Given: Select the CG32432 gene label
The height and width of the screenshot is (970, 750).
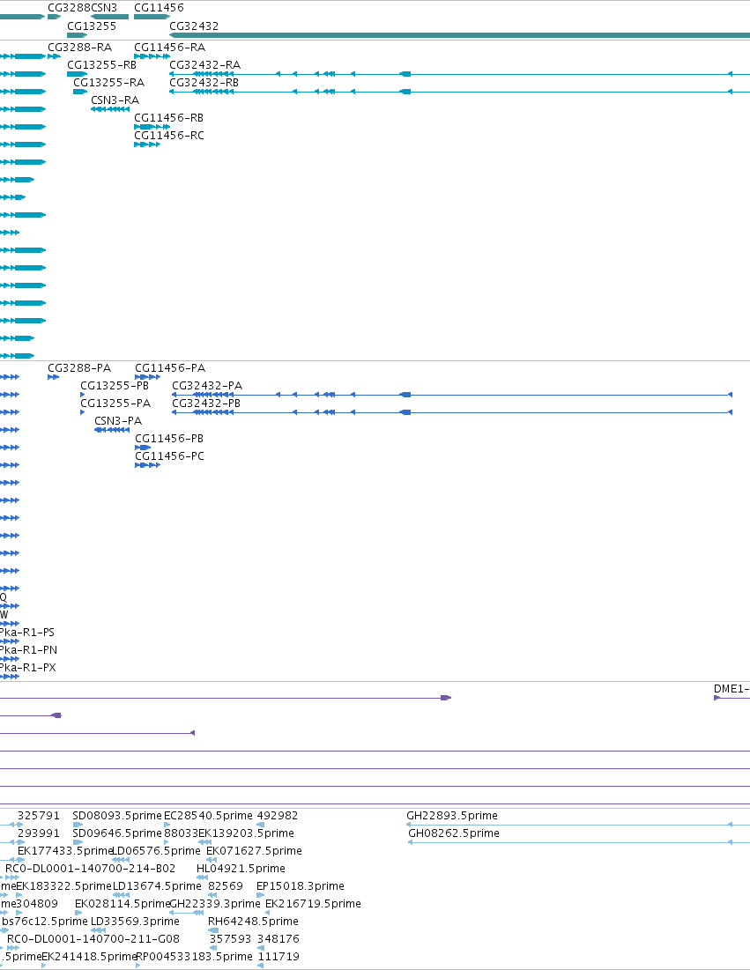Looking at the screenshot, I should [194, 26].
